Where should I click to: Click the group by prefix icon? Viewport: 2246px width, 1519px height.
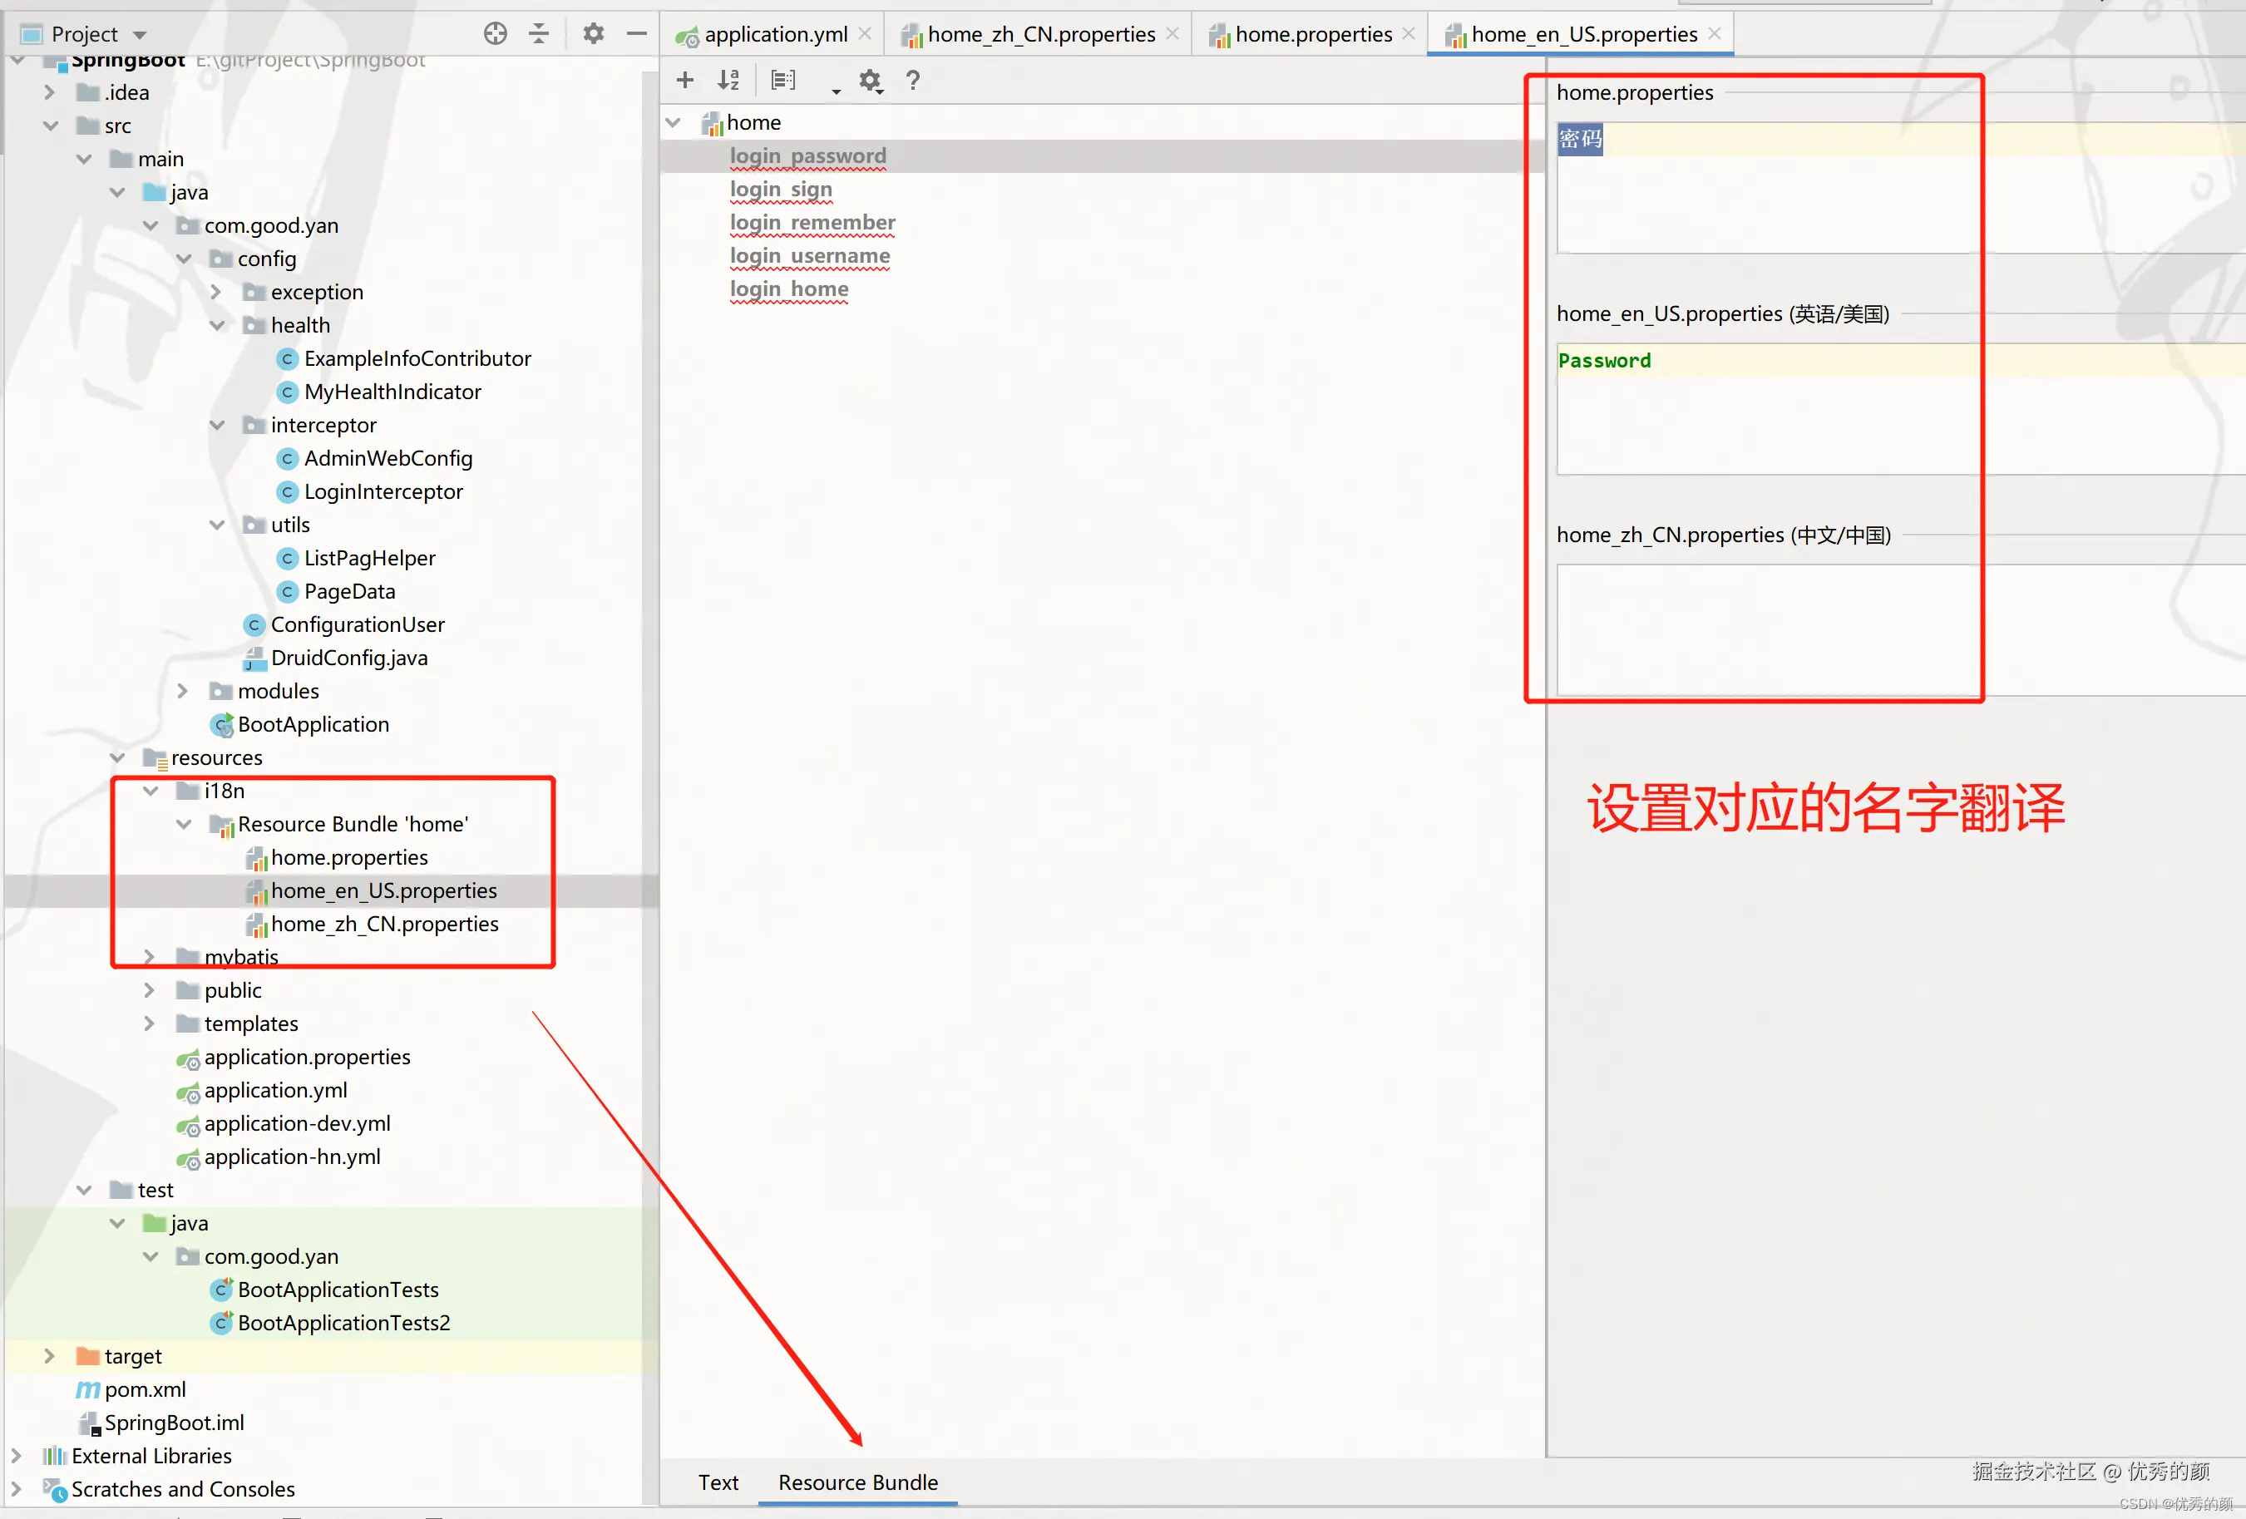tap(782, 80)
